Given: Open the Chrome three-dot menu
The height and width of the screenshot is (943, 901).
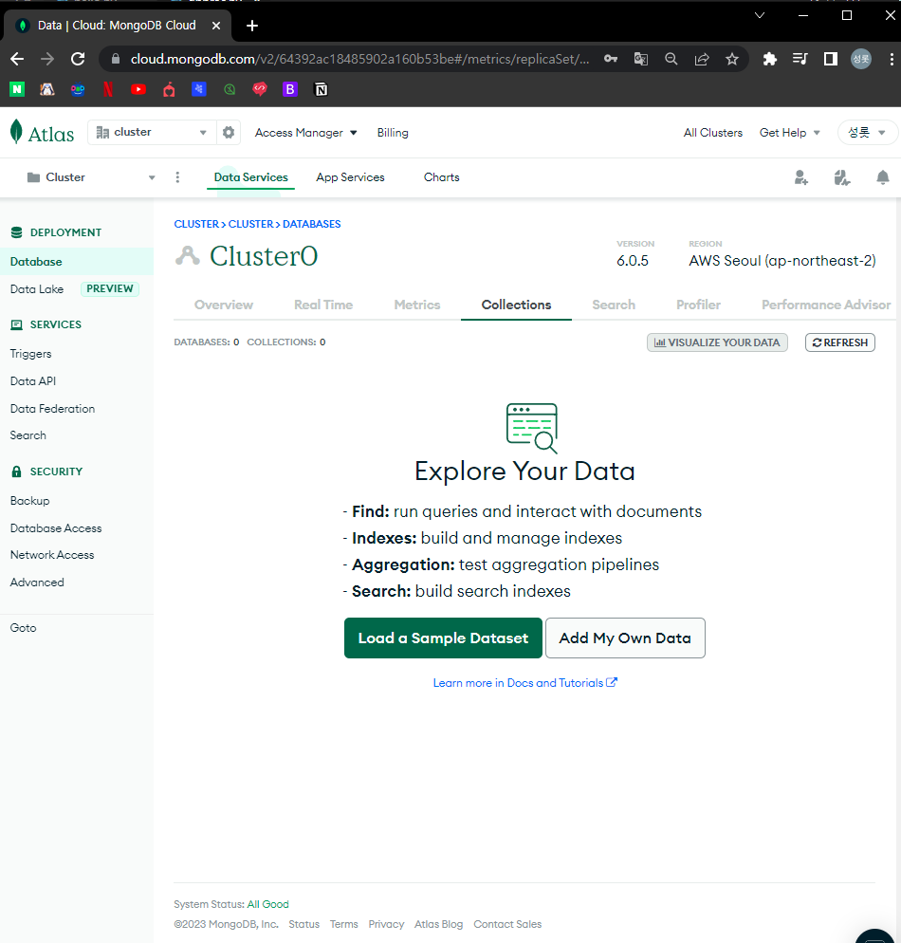Looking at the screenshot, I should click(x=892, y=59).
